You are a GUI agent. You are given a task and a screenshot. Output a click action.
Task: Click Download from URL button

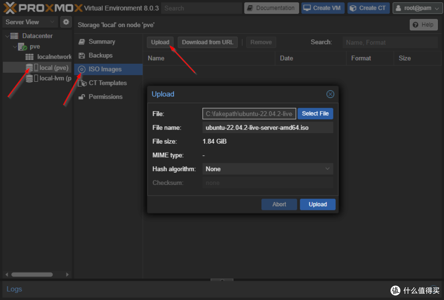point(208,42)
